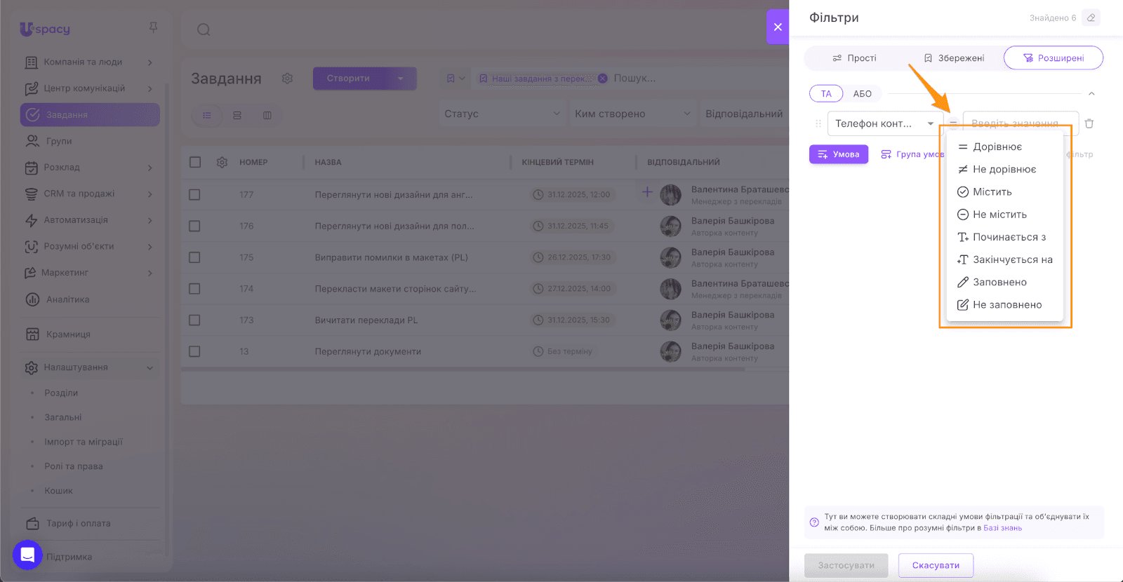Collapse the Налаштування sidebar section
This screenshot has height=582, width=1123.
[149, 367]
